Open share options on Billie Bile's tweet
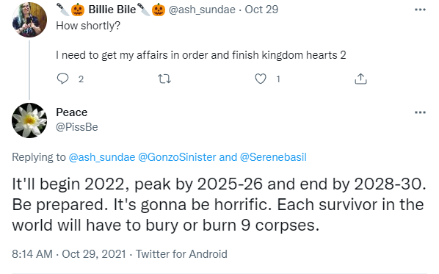 [x=360, y=79]
